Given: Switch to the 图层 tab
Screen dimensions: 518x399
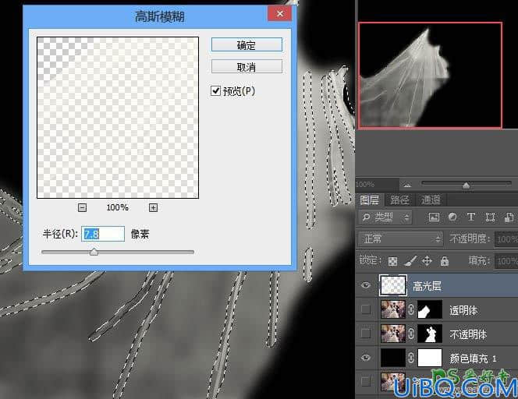Looking at the screenshot, I should (x=369, y=200).
